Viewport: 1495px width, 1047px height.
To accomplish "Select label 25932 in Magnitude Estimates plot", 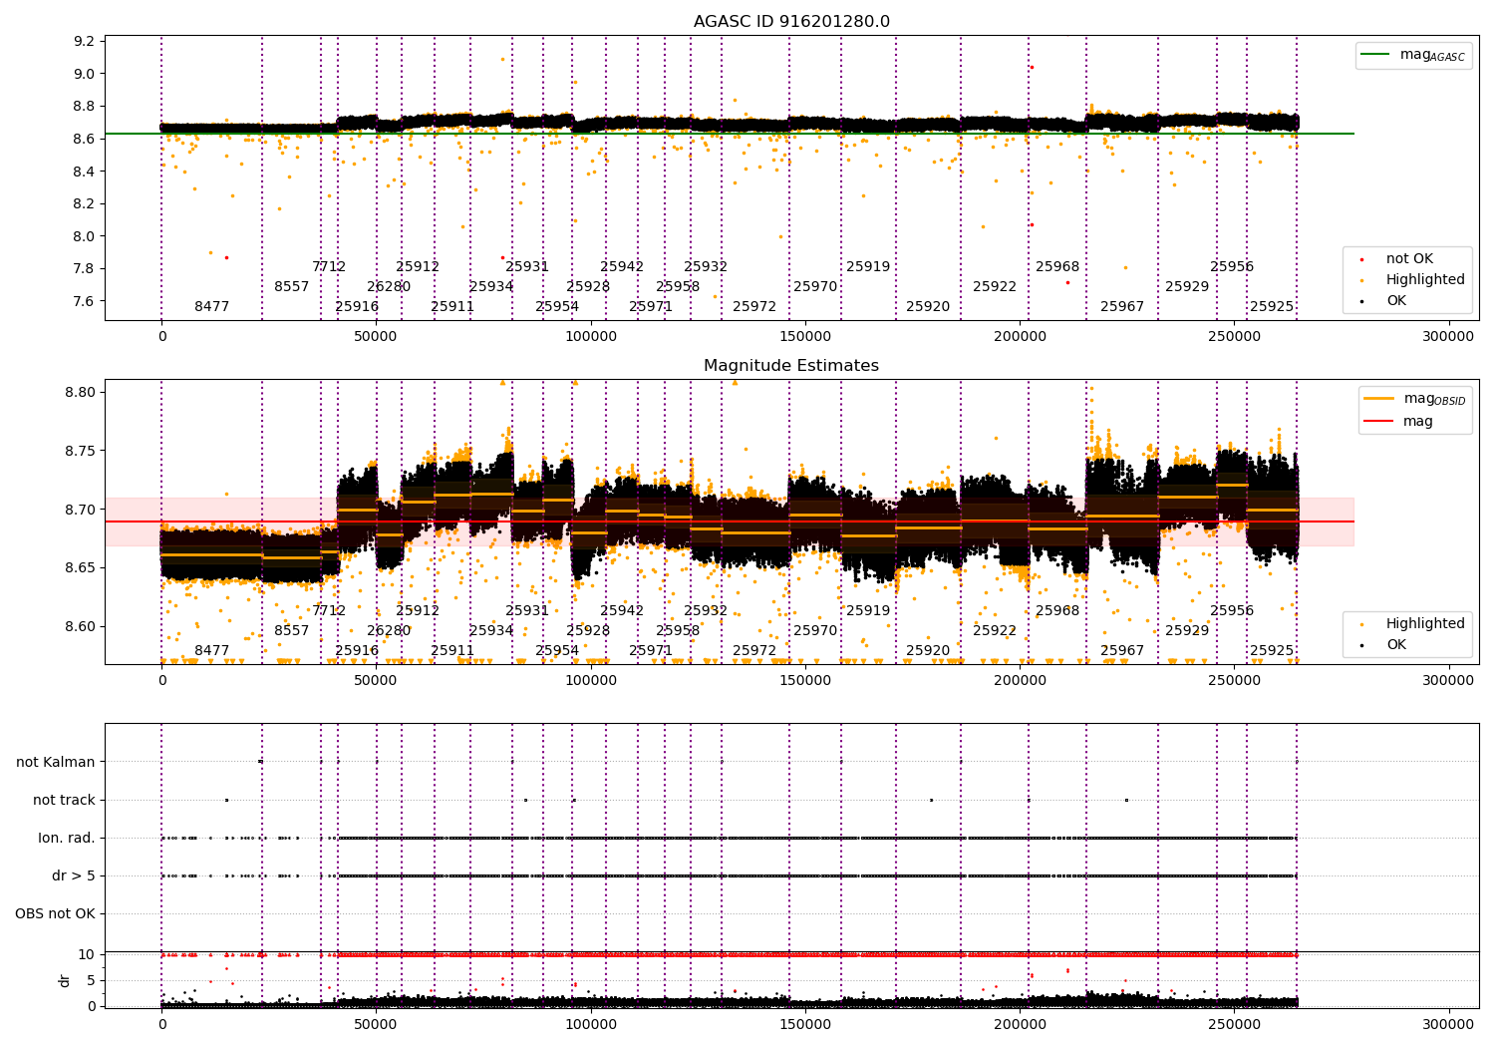I will 706,610.
